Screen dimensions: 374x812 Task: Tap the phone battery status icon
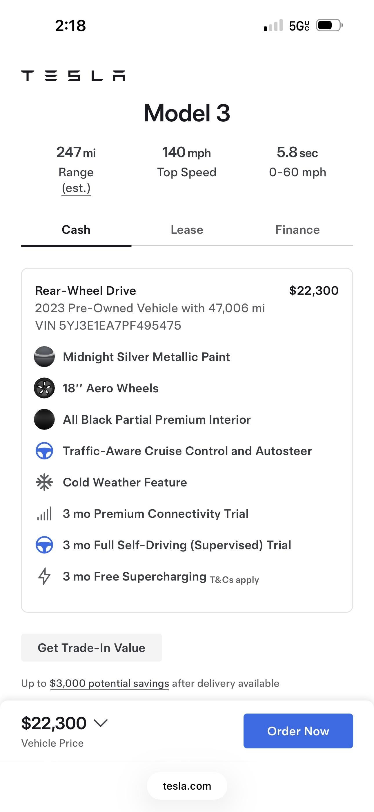coord(329,25)
